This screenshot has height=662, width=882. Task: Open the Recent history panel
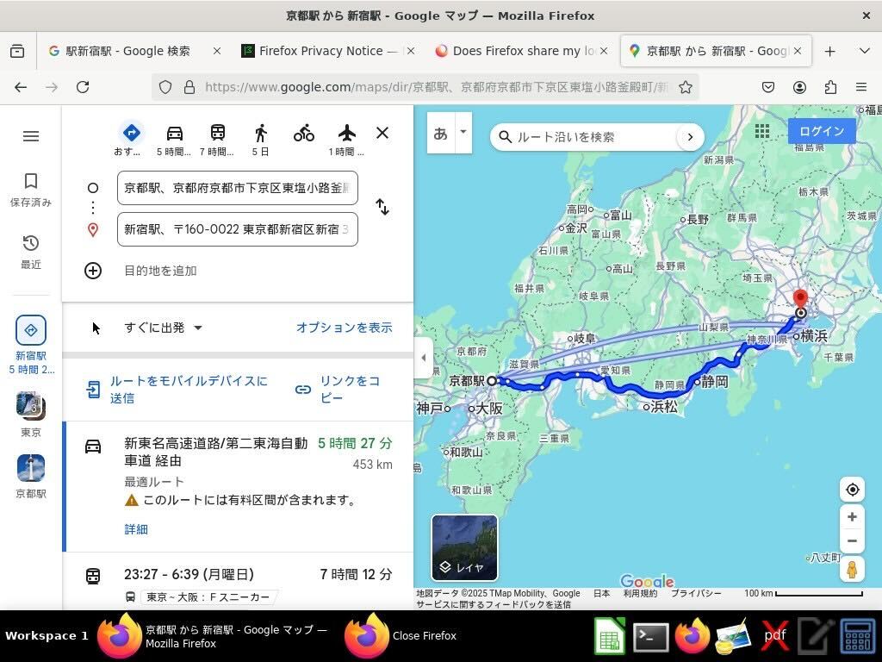point(31,252)
